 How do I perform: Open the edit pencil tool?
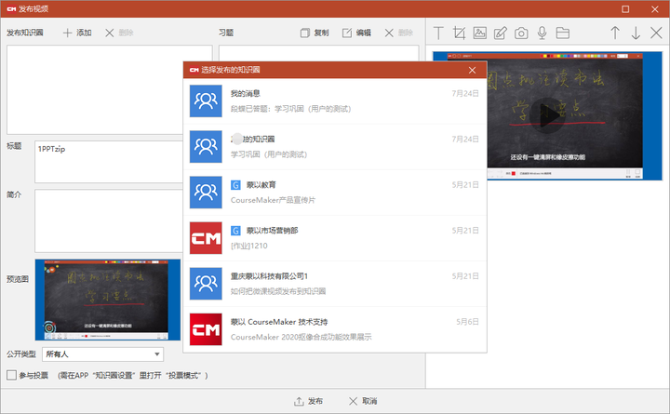[501, 33]
